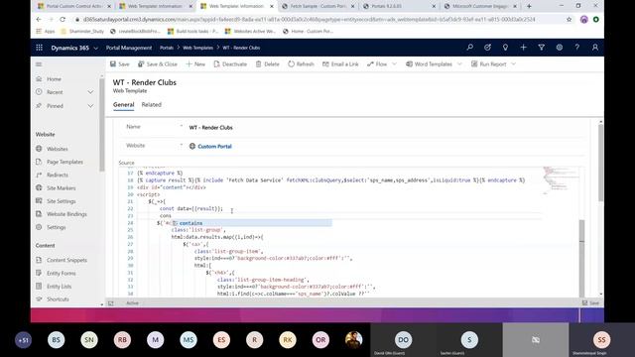Open the BS participant avatar
This screenshot has width=635, height=357.
click(56, 340)
